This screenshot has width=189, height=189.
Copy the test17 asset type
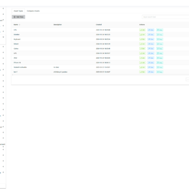[160, 72]
